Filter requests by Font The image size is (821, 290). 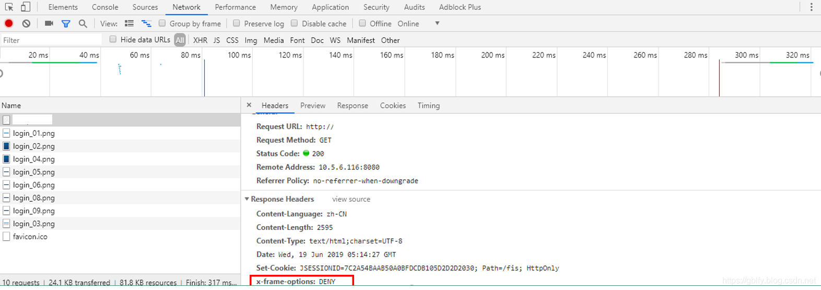[297, 40]
